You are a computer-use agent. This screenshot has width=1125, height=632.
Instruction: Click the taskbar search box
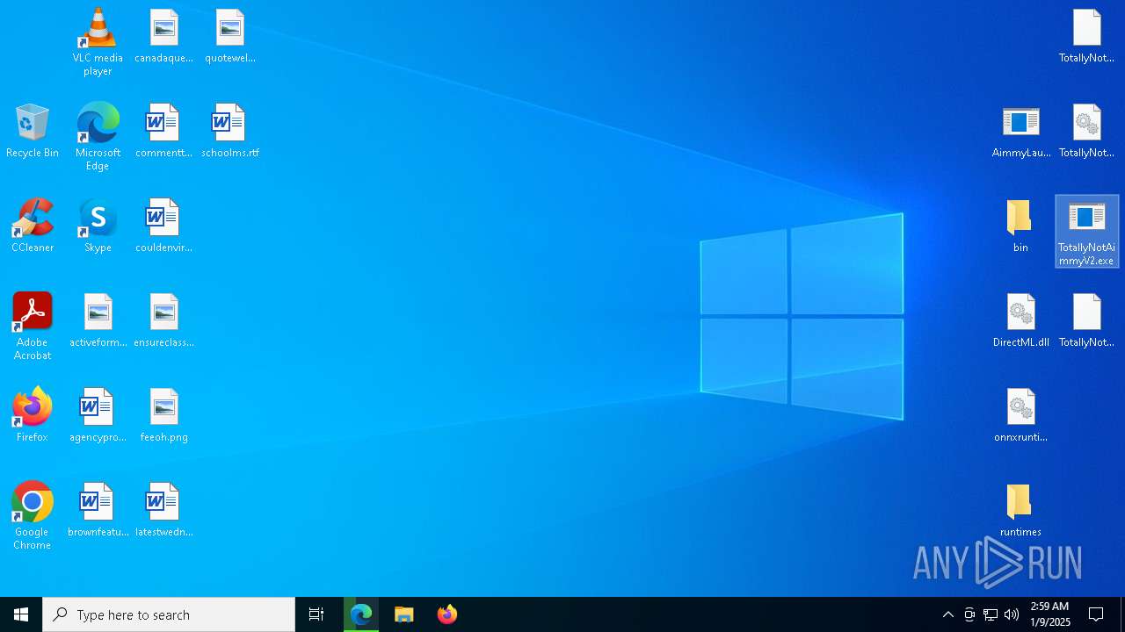click(x=169, y=614)
